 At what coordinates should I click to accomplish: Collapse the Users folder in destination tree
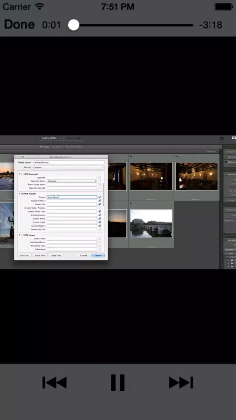[227, 253]
